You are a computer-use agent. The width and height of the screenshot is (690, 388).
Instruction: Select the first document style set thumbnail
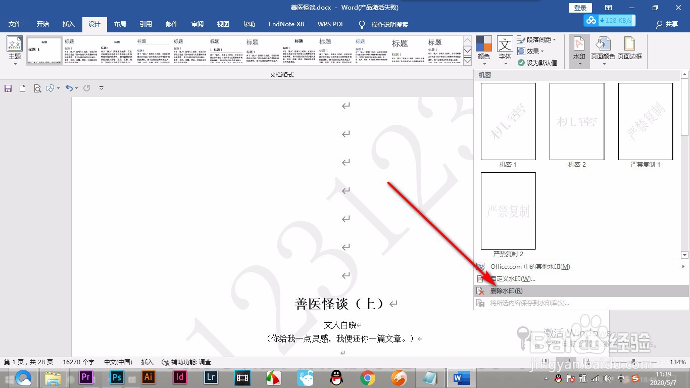coord(43,50)
